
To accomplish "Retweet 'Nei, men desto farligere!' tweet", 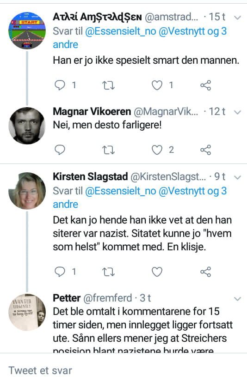I will point(108,150).
